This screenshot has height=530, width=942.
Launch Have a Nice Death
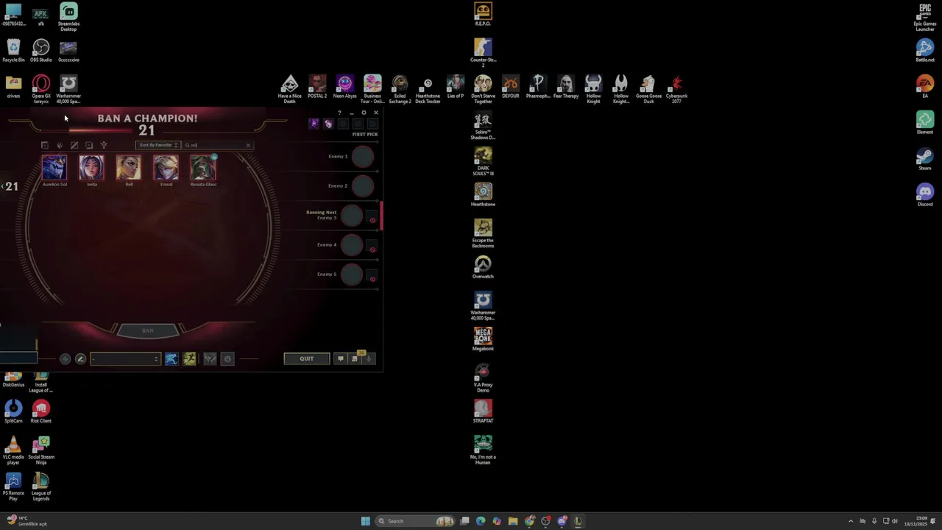coord(290,89)
